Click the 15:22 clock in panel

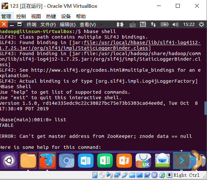point(189,25)
